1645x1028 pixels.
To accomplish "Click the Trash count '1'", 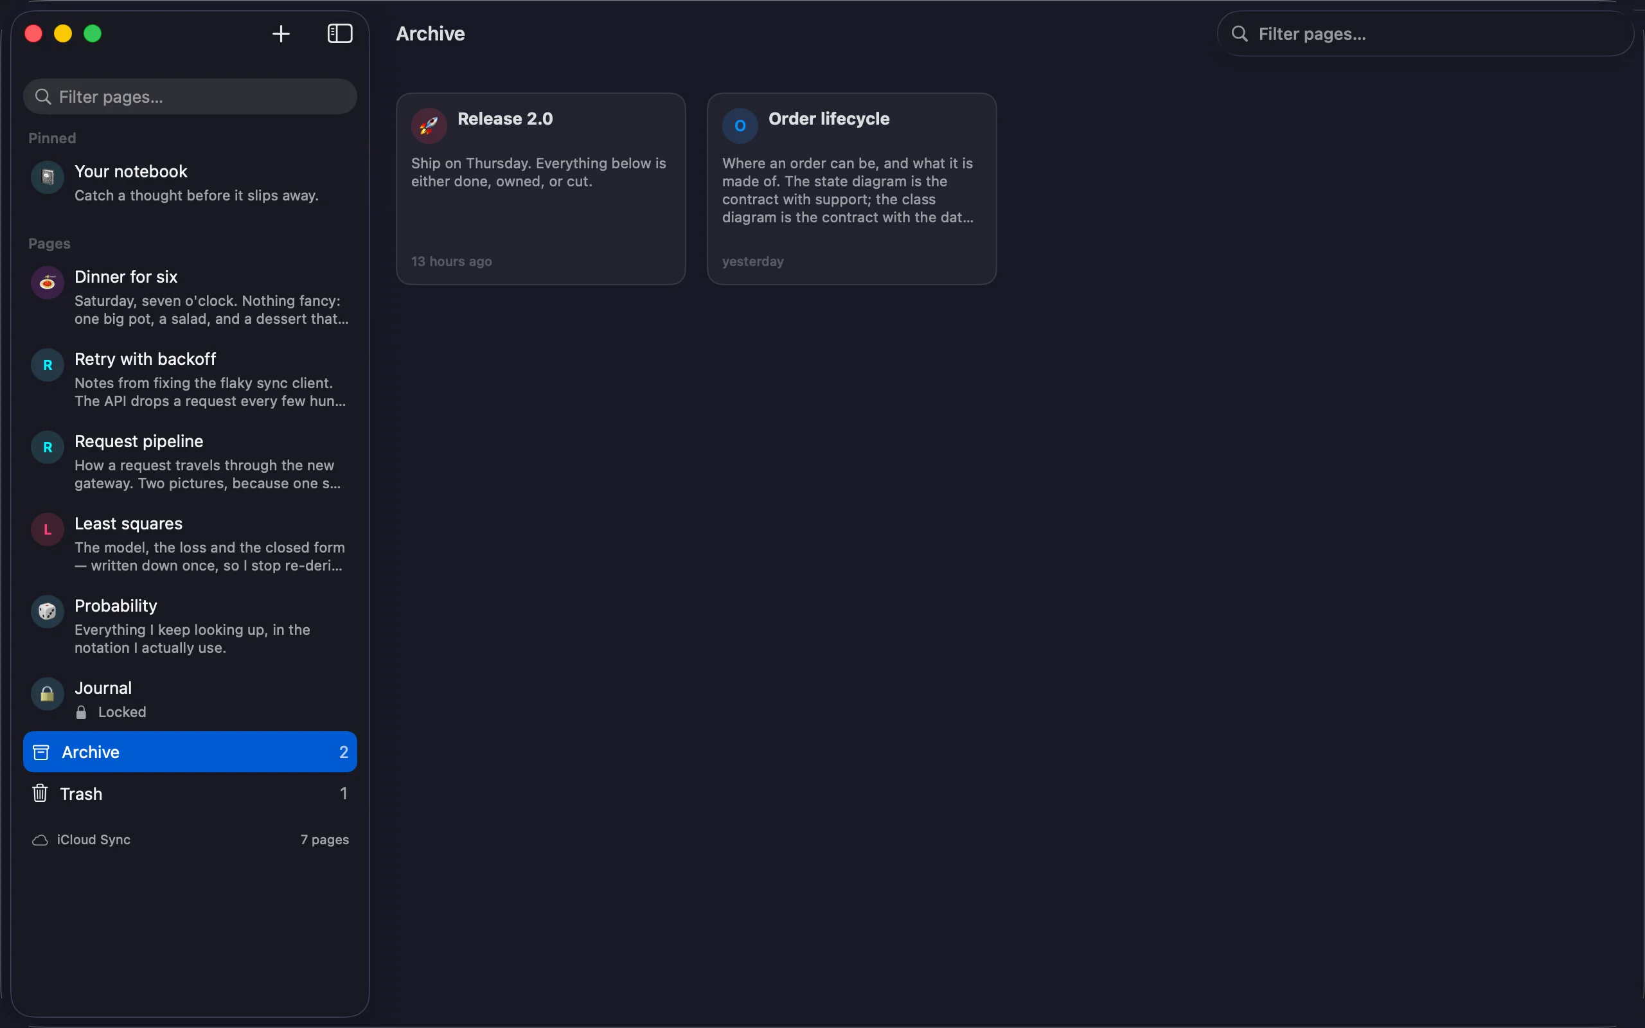I will [x=343, y=793].
